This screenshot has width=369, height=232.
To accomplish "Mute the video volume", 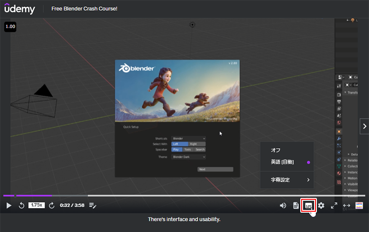I will click(x=283, y=205).
